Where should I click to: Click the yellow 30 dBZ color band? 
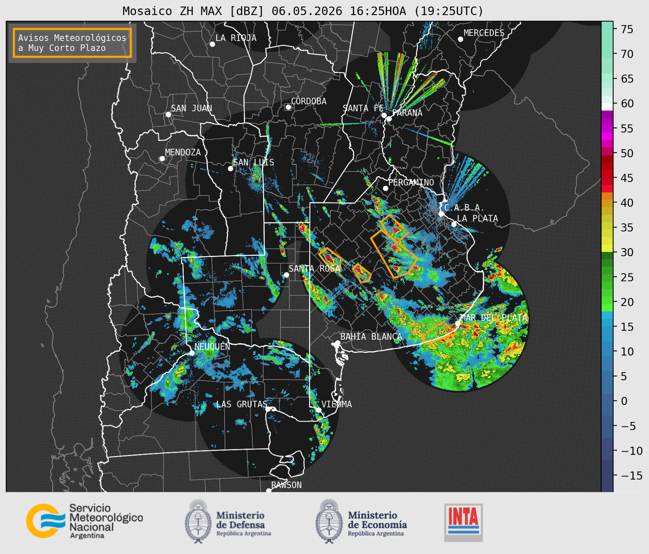pos(607,248)
